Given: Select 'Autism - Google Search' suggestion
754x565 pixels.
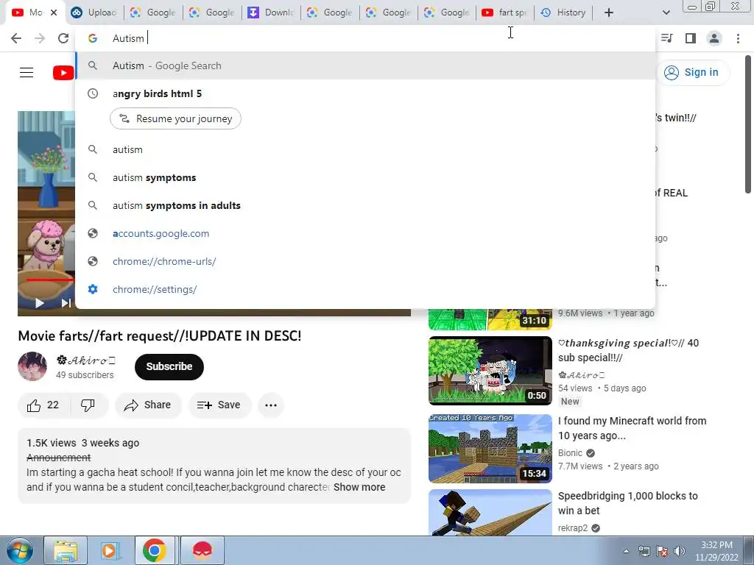Looking at the screenshot, I should (x=365, y=65).
